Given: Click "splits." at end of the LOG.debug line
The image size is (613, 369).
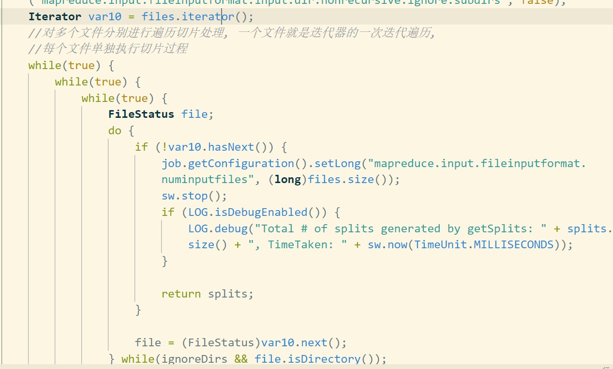Looking at the screenshot, I should coord(590,228).
